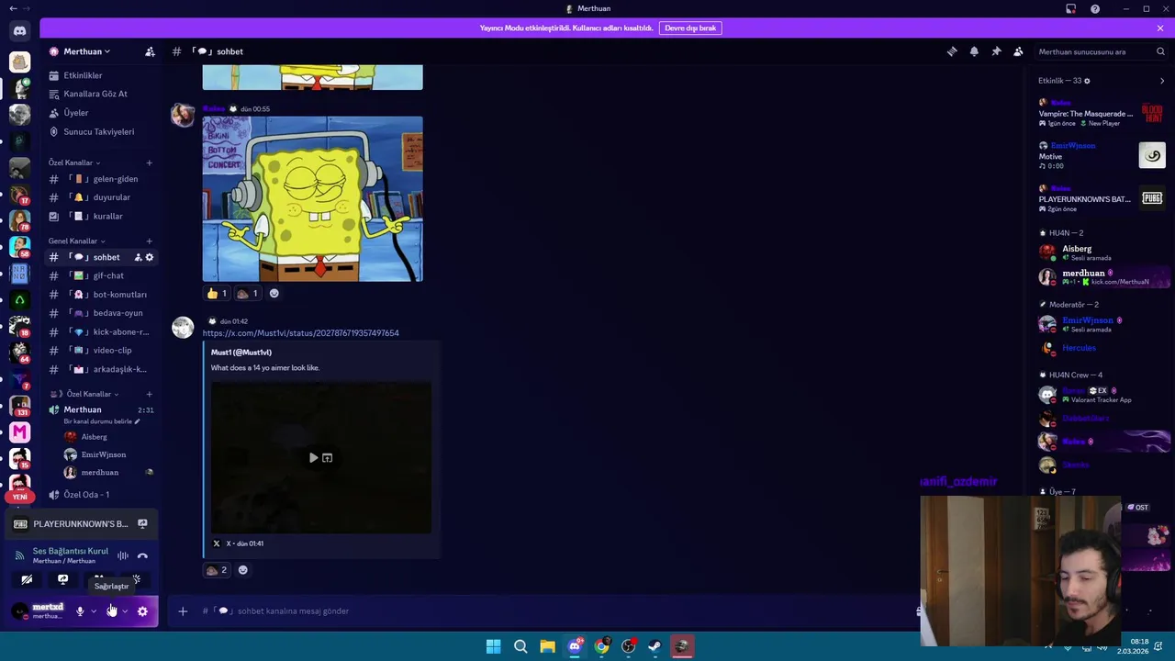This screenshot has width=1175, height=661.
Task: Share your screen from voice controls row
Action: pos(62,579)
